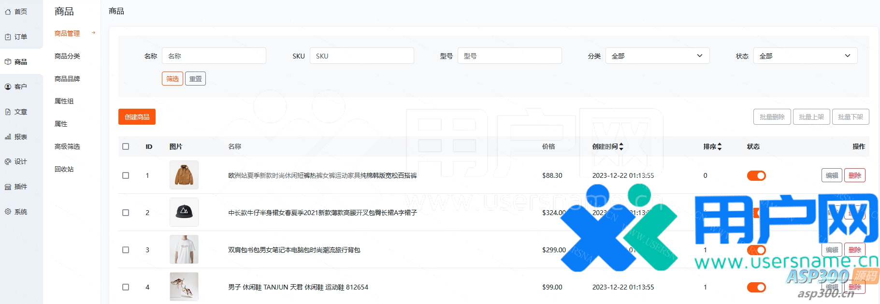Screen dimensions: 880x304
Task: Click the Design (设计) palette icon
Action: 8,162
